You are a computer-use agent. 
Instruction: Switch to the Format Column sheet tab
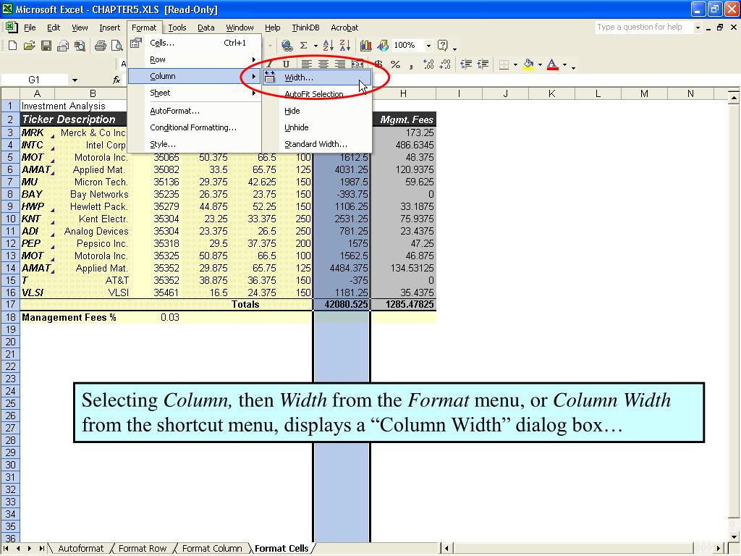click(x=212, y=549)
